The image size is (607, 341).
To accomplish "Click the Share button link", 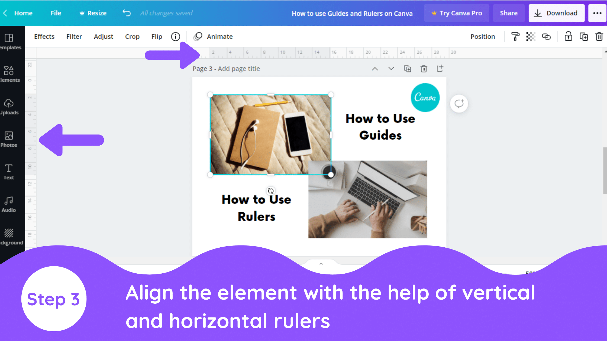I will coord(509,13).
